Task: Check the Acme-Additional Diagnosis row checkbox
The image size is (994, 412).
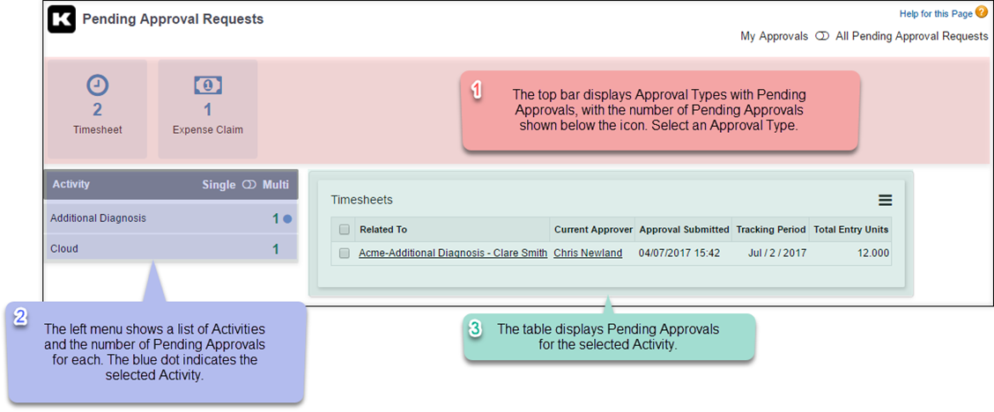Action: (x=345, y=254)
